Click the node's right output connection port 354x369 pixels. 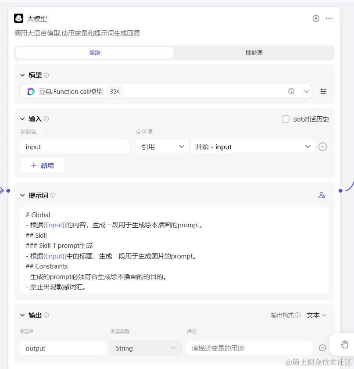[x=340, y=190]
